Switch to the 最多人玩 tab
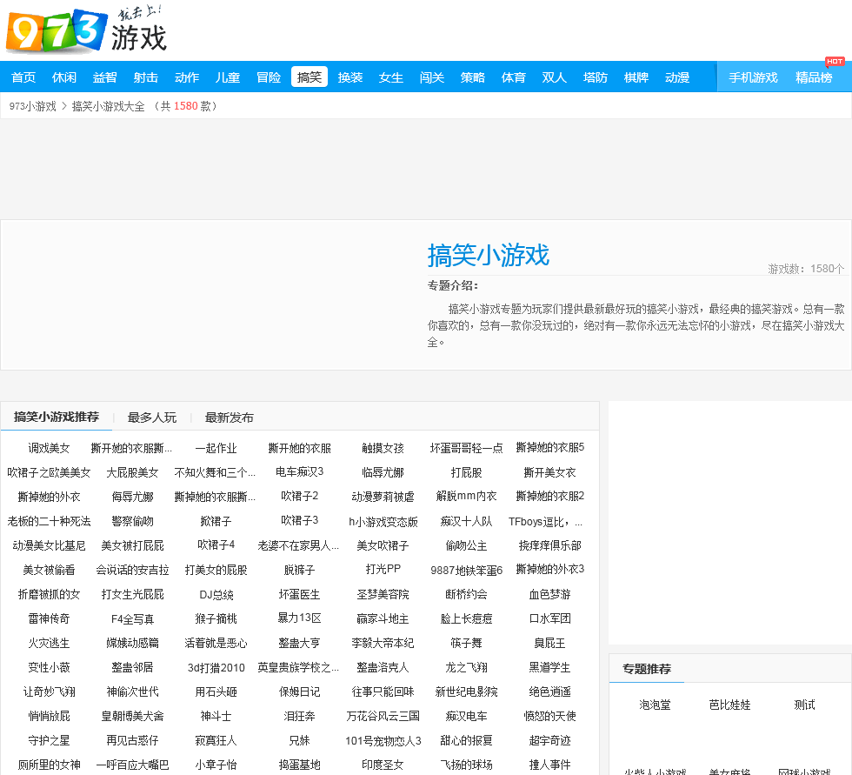This screenshot has height=775, width=852. 152,418
